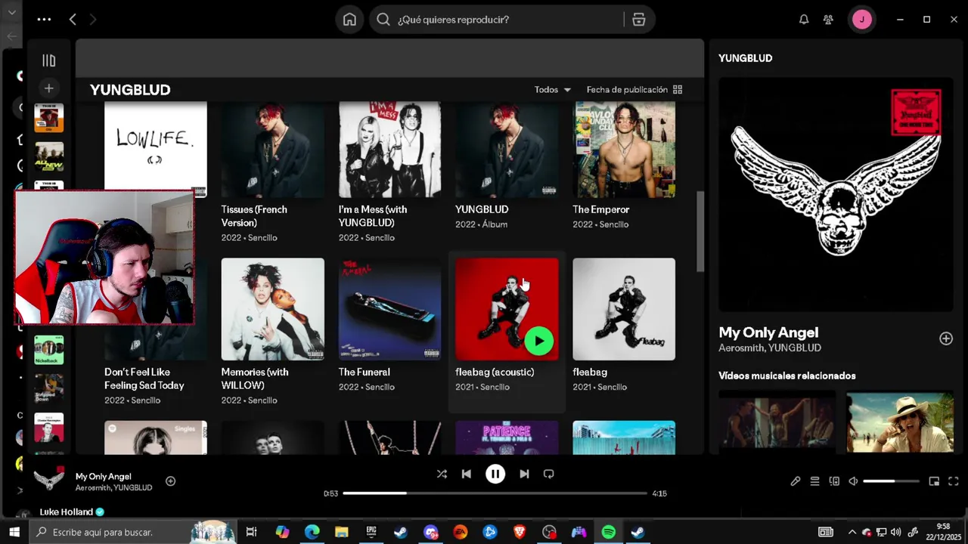Viewport: 968px width, 544px height.
Task: Open the user profile avatar menu
Action: click(862, 20)
